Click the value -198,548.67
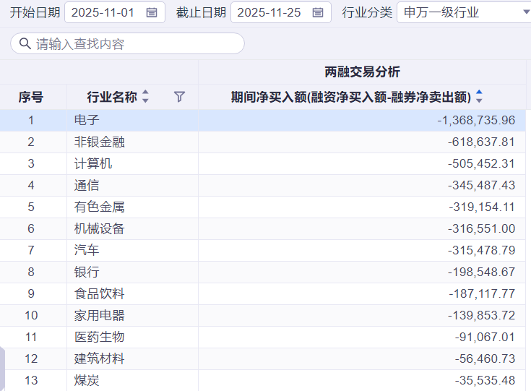Image resolution: width=531 pixels, height=391 pixels. coord(481,272)
